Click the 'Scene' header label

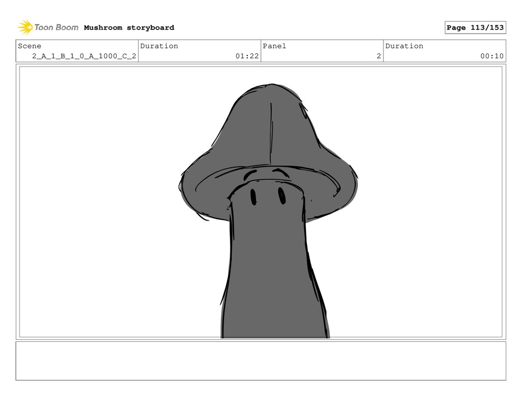pyautogui.click(x=30, y=46)
